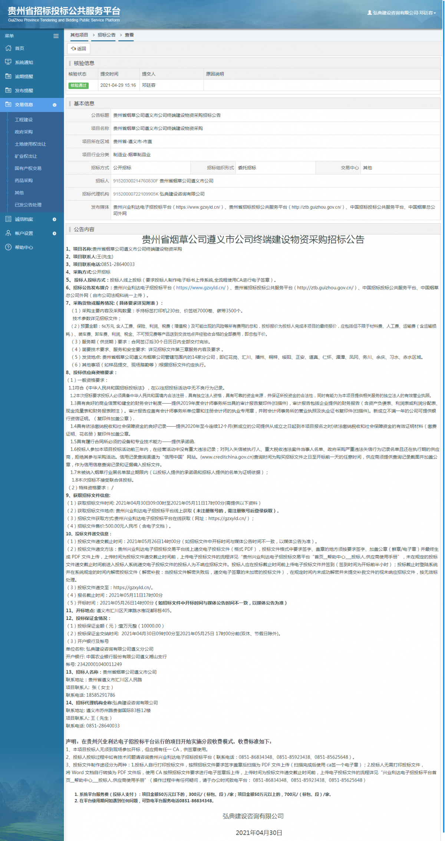
Task: Select 已发公告处理 submenu item
Action: pyautogui.click(x=28, y=205)
